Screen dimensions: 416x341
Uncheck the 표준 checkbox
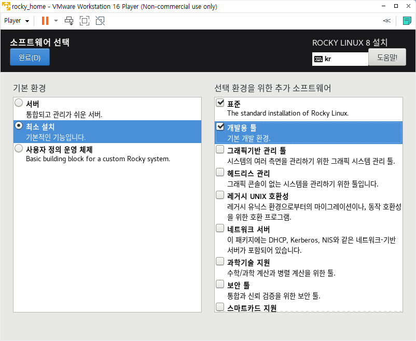coord(220,103)
